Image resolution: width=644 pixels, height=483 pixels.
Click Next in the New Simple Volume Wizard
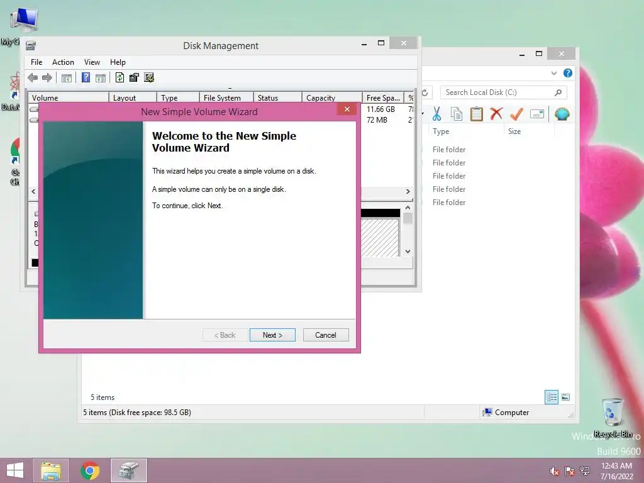[x=272, y=335]
